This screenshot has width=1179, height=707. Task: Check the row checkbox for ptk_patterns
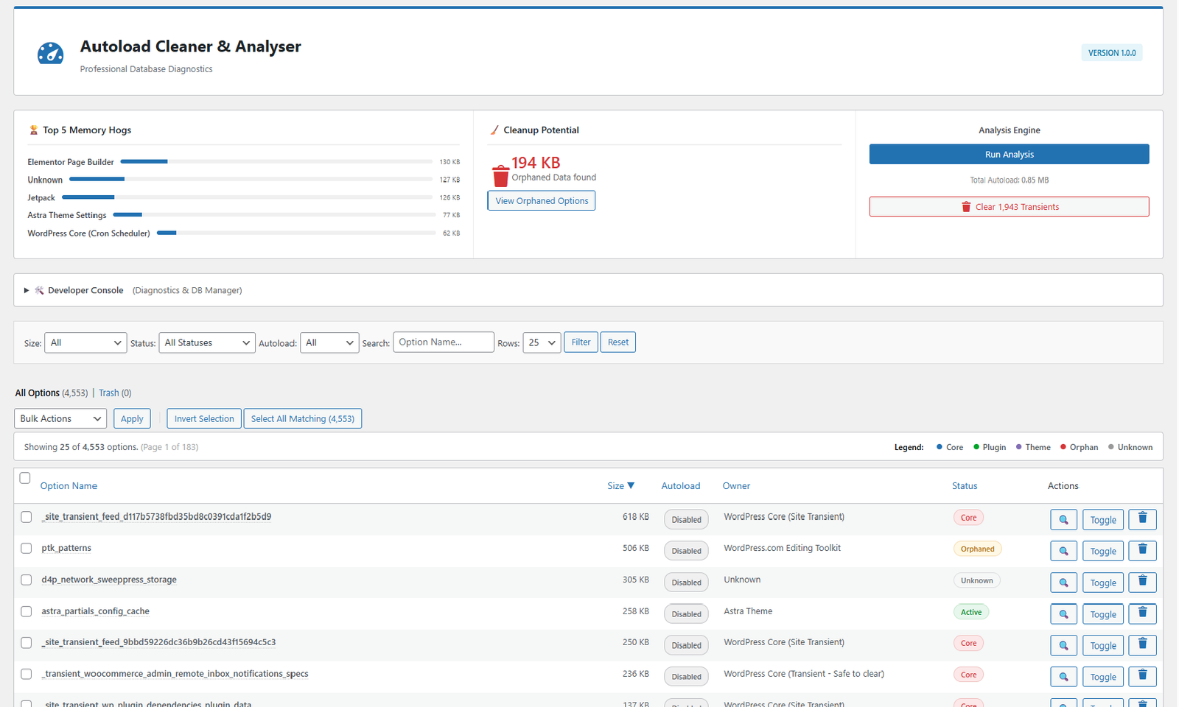(x=26, y=548)
